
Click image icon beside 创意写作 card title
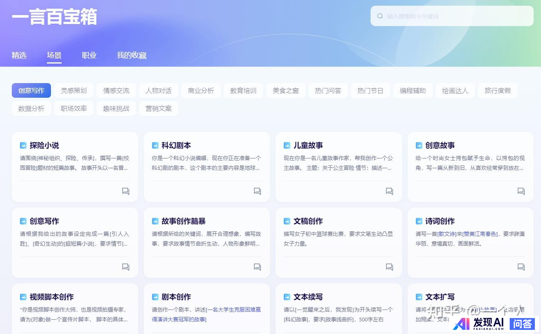(23, 221)
